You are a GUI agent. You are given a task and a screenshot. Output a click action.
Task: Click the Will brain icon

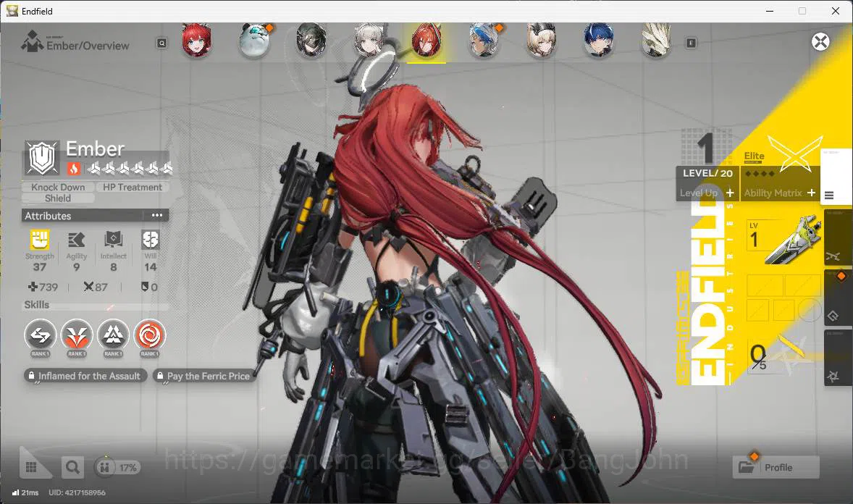point(150,240)
